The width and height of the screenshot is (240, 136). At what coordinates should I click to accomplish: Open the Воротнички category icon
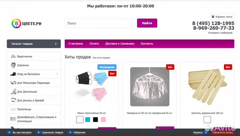(13, 57)
